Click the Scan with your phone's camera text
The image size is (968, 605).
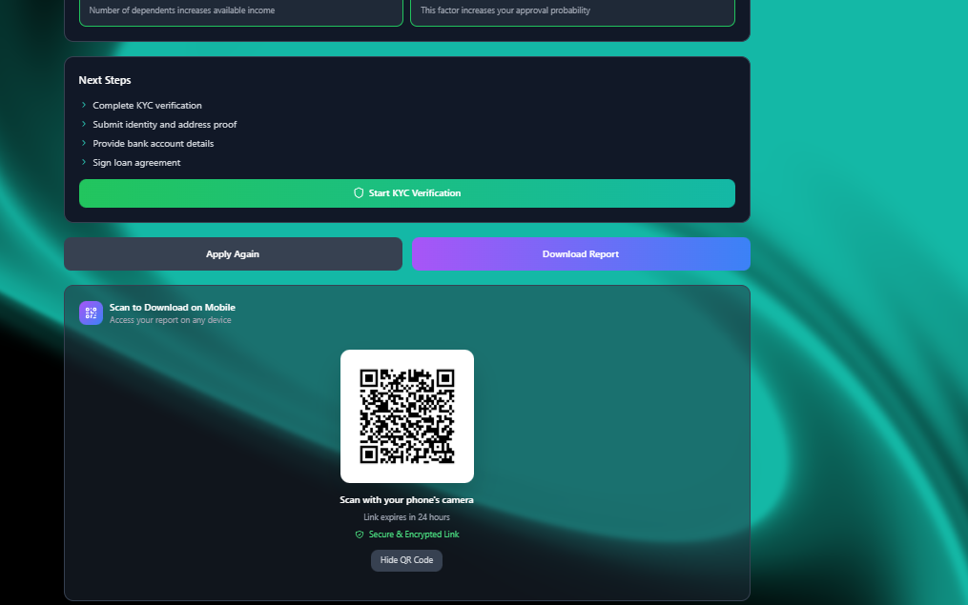pos(406,500)
